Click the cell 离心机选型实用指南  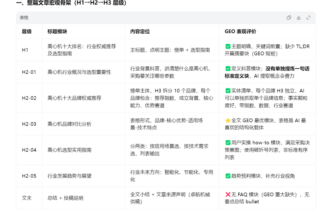tap(69, 150)
